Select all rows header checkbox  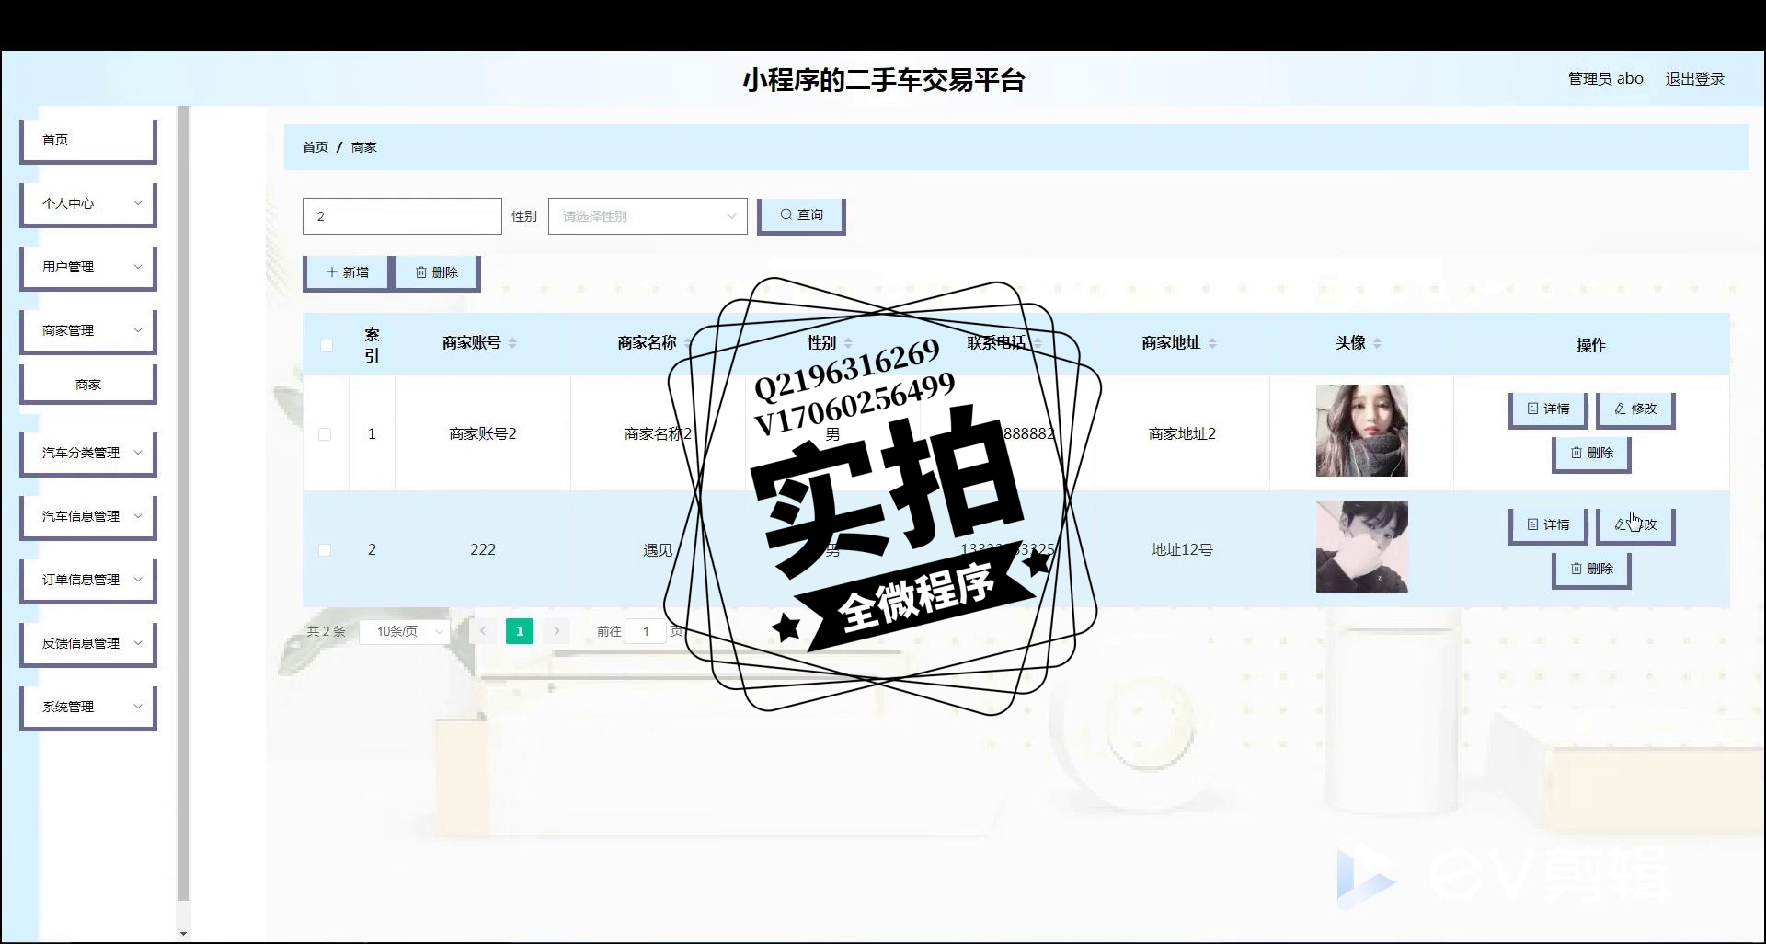pyautogui.click(x=326, y=346)
